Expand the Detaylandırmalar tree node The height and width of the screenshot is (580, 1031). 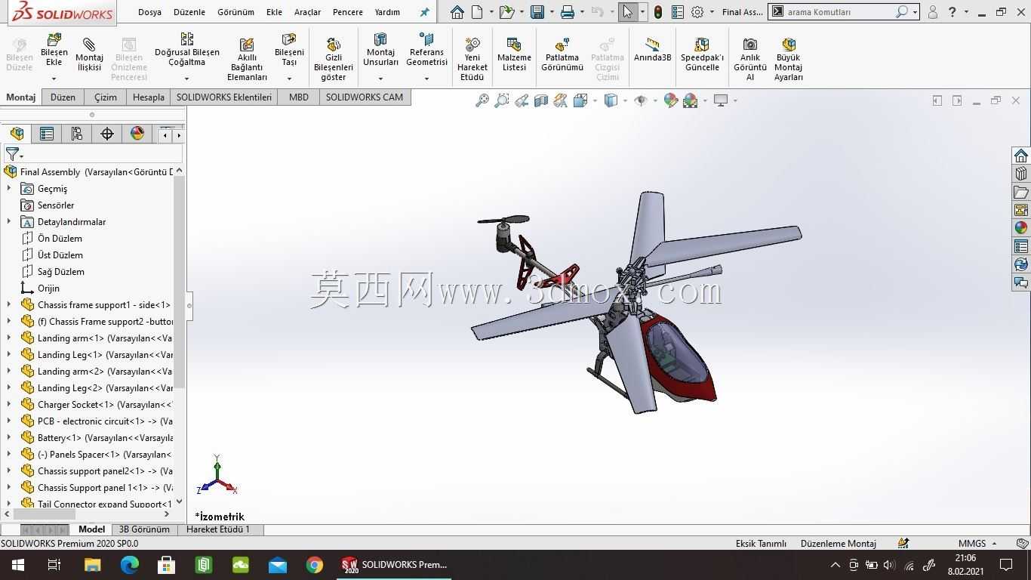[x=9, y=221]
